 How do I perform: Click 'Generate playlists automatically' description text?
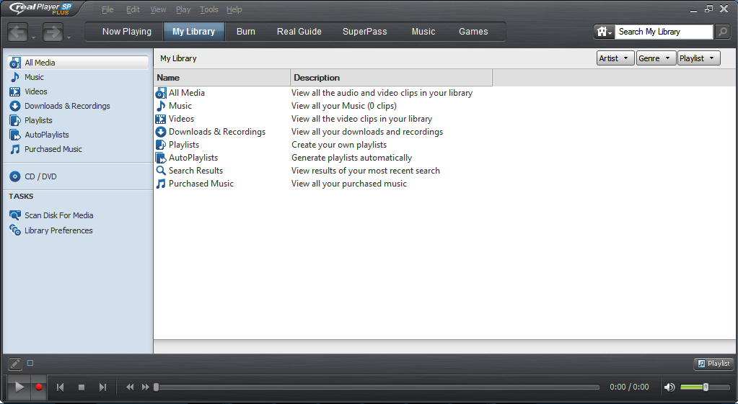point(351,158)
